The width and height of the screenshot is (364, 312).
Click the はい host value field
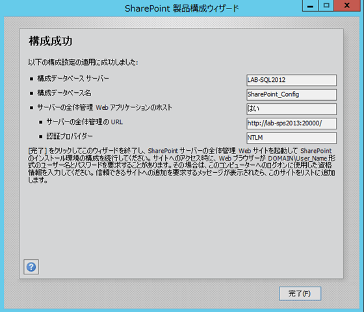pyautogui.click(x=292, y=109)
